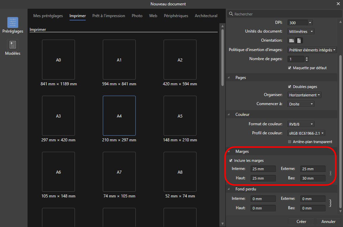The image size is (343, 227).
Task: Switch to the Web tab
Action: click(153, 16)
